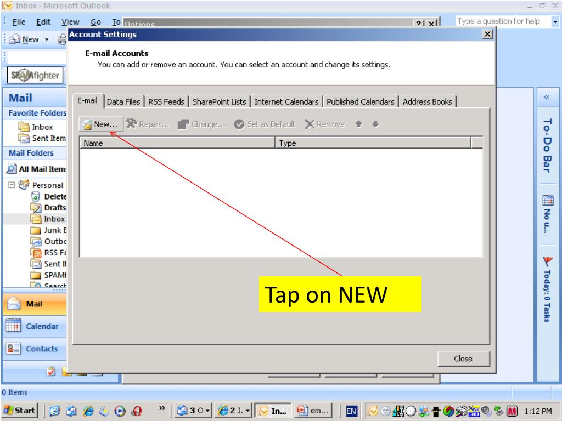
Task: Click Set as Default checkmark icon
Action: [x=239, y=124]
